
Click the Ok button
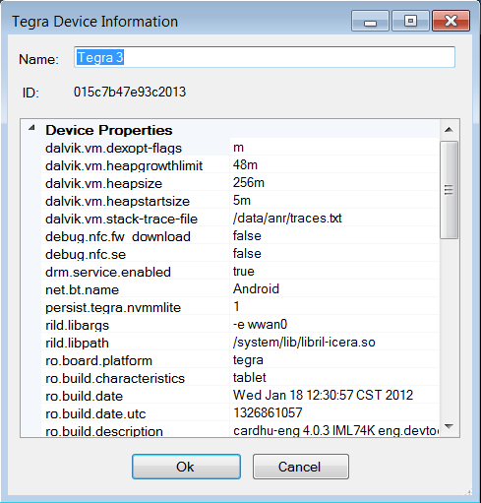pos(186,467)
